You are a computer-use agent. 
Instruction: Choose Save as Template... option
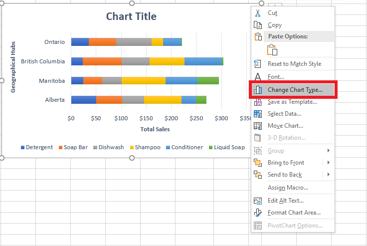point(293,102)
